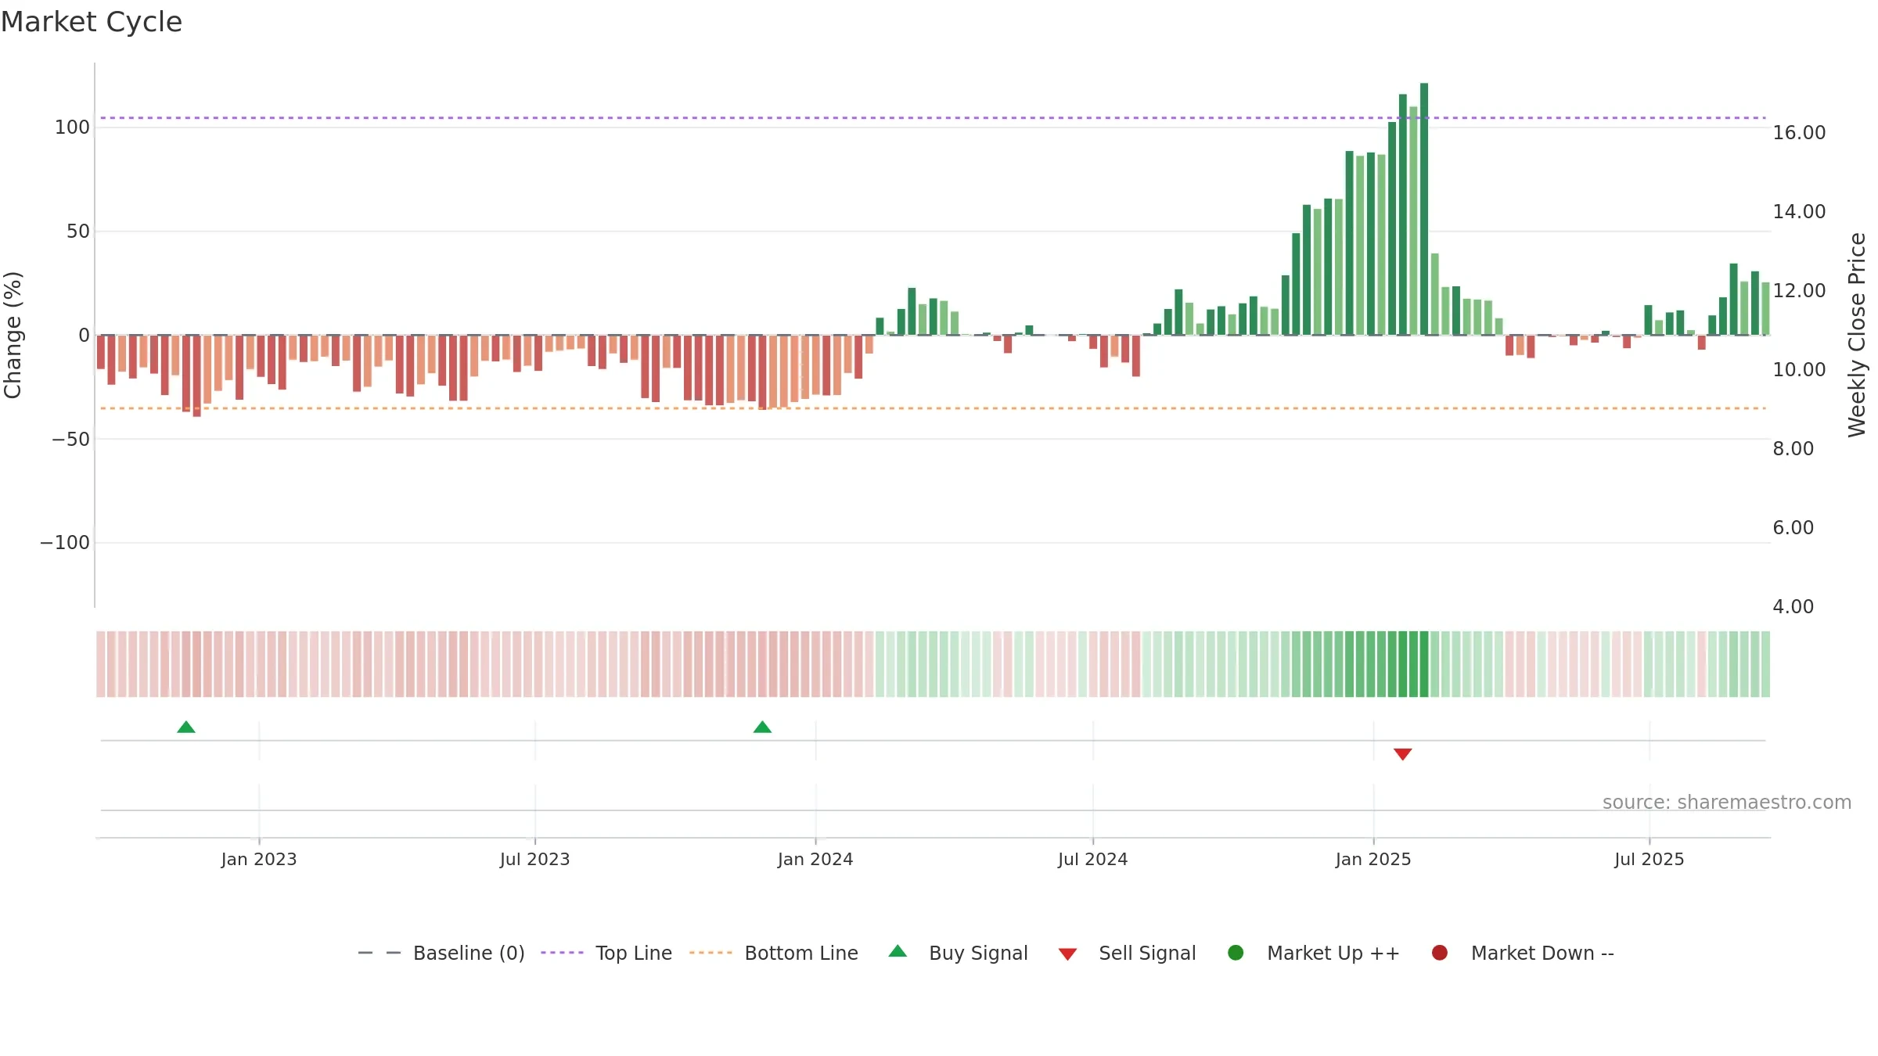Click the green Market Up circle in legend
1878x1056 pixels.
point(1236,953)
